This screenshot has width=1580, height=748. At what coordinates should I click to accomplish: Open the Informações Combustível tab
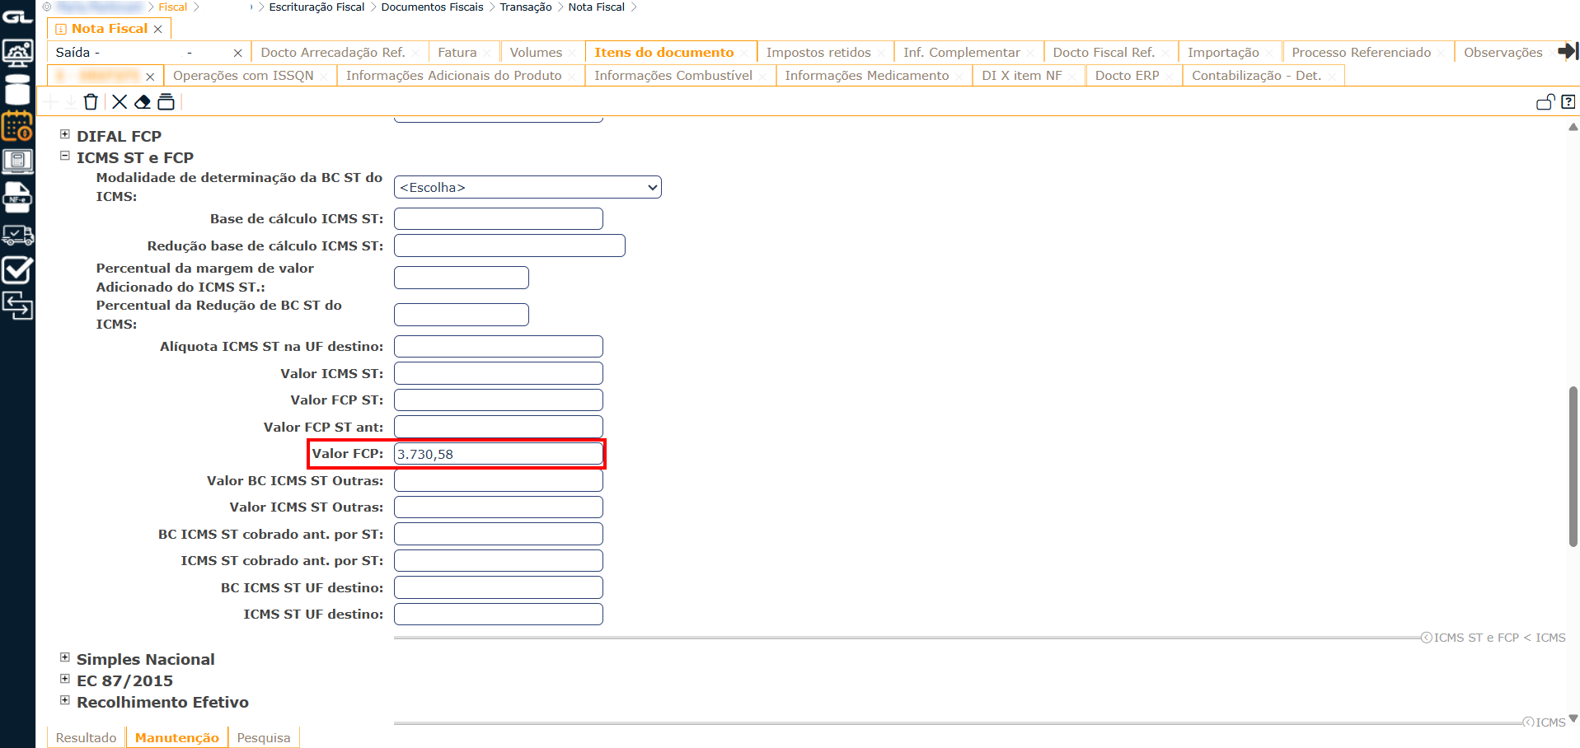(673, 76)
